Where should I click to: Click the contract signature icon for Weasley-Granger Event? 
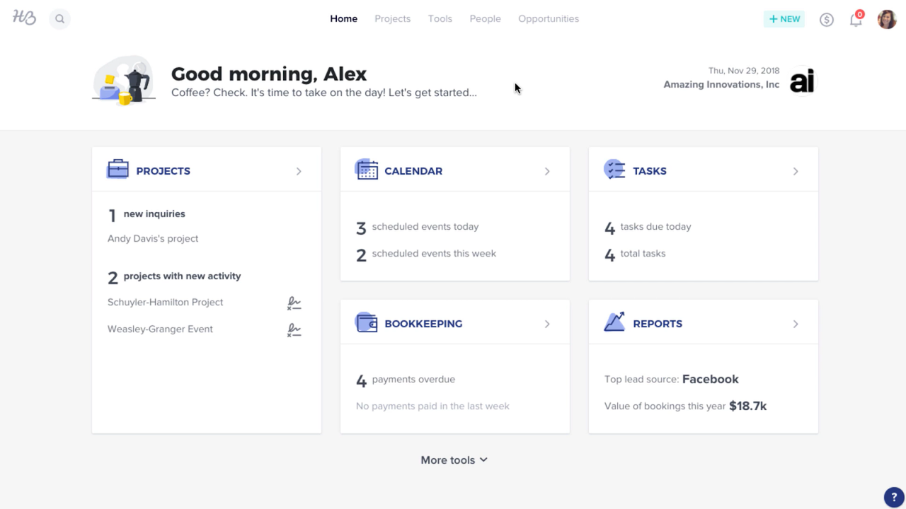click(x=294, y=330)
